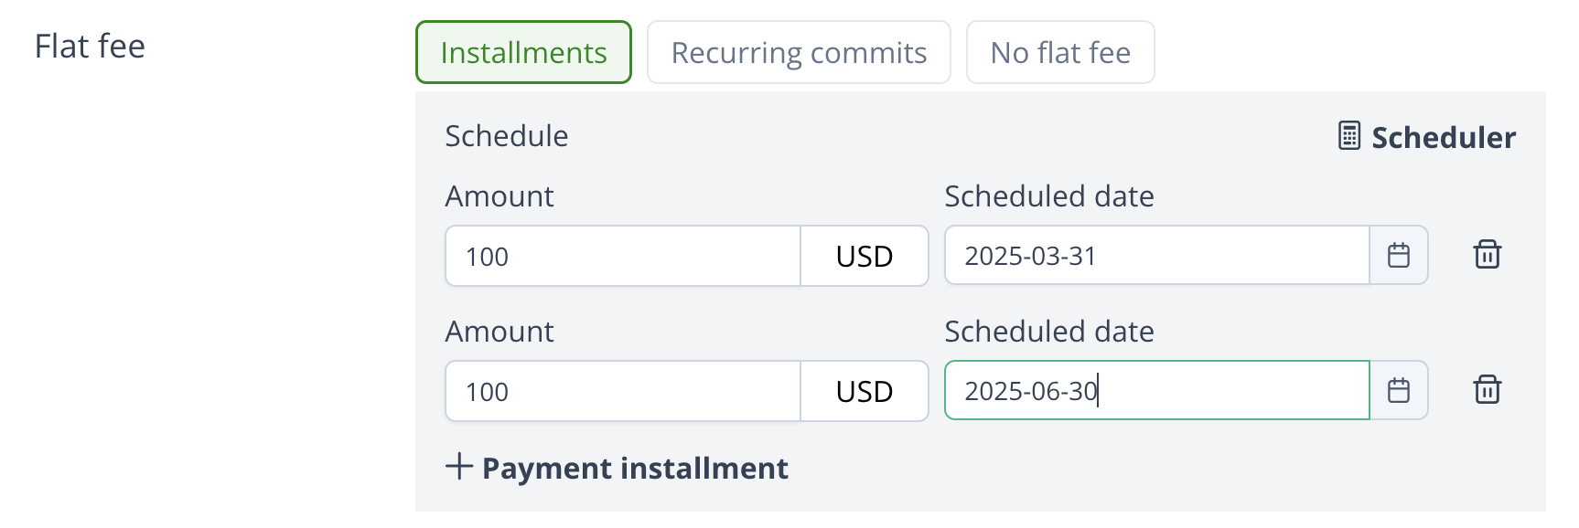Click the plus icon to add installment
The image size is (1579, 528).
459,467
